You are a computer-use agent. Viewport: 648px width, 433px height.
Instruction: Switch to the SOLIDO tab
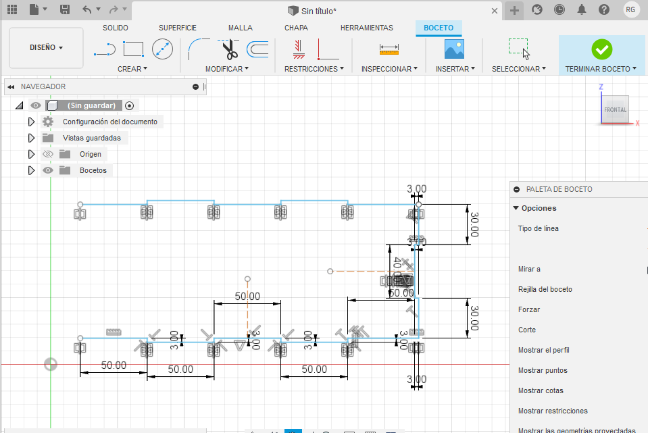pyautogui.click(x=116, y=28)
